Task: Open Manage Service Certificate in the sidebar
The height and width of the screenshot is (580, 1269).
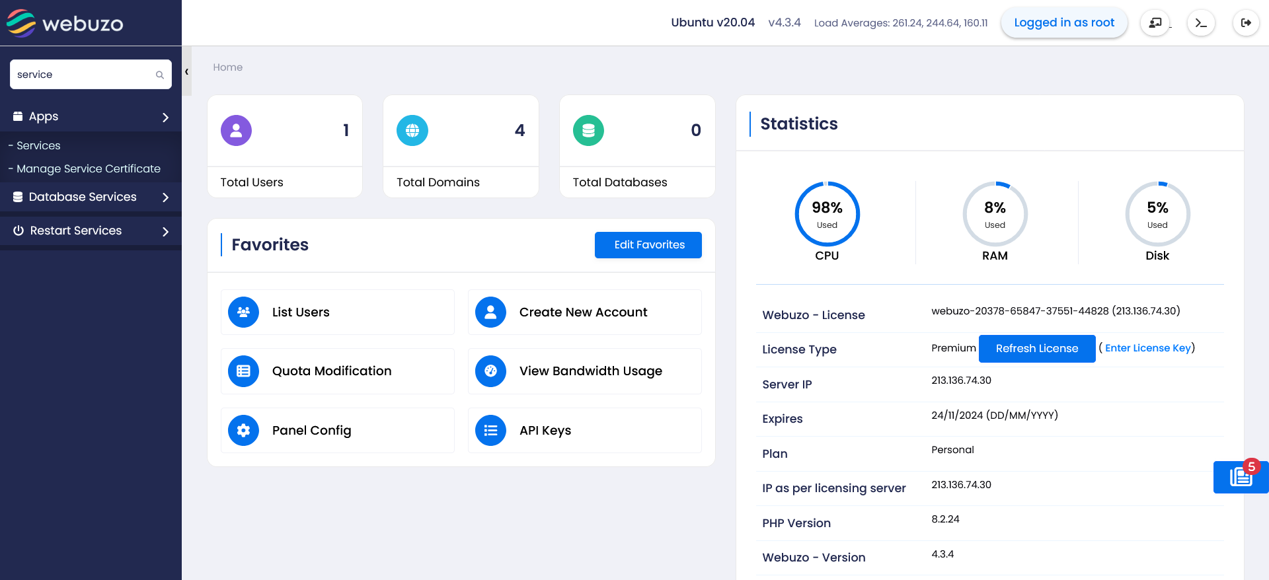Action: (x=89, y=168)
